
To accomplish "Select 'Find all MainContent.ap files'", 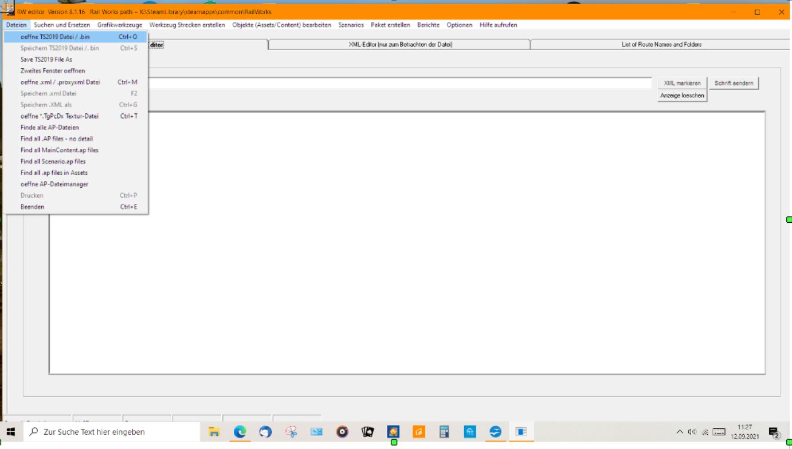I will pyautogui.click(x=76, y=150).
